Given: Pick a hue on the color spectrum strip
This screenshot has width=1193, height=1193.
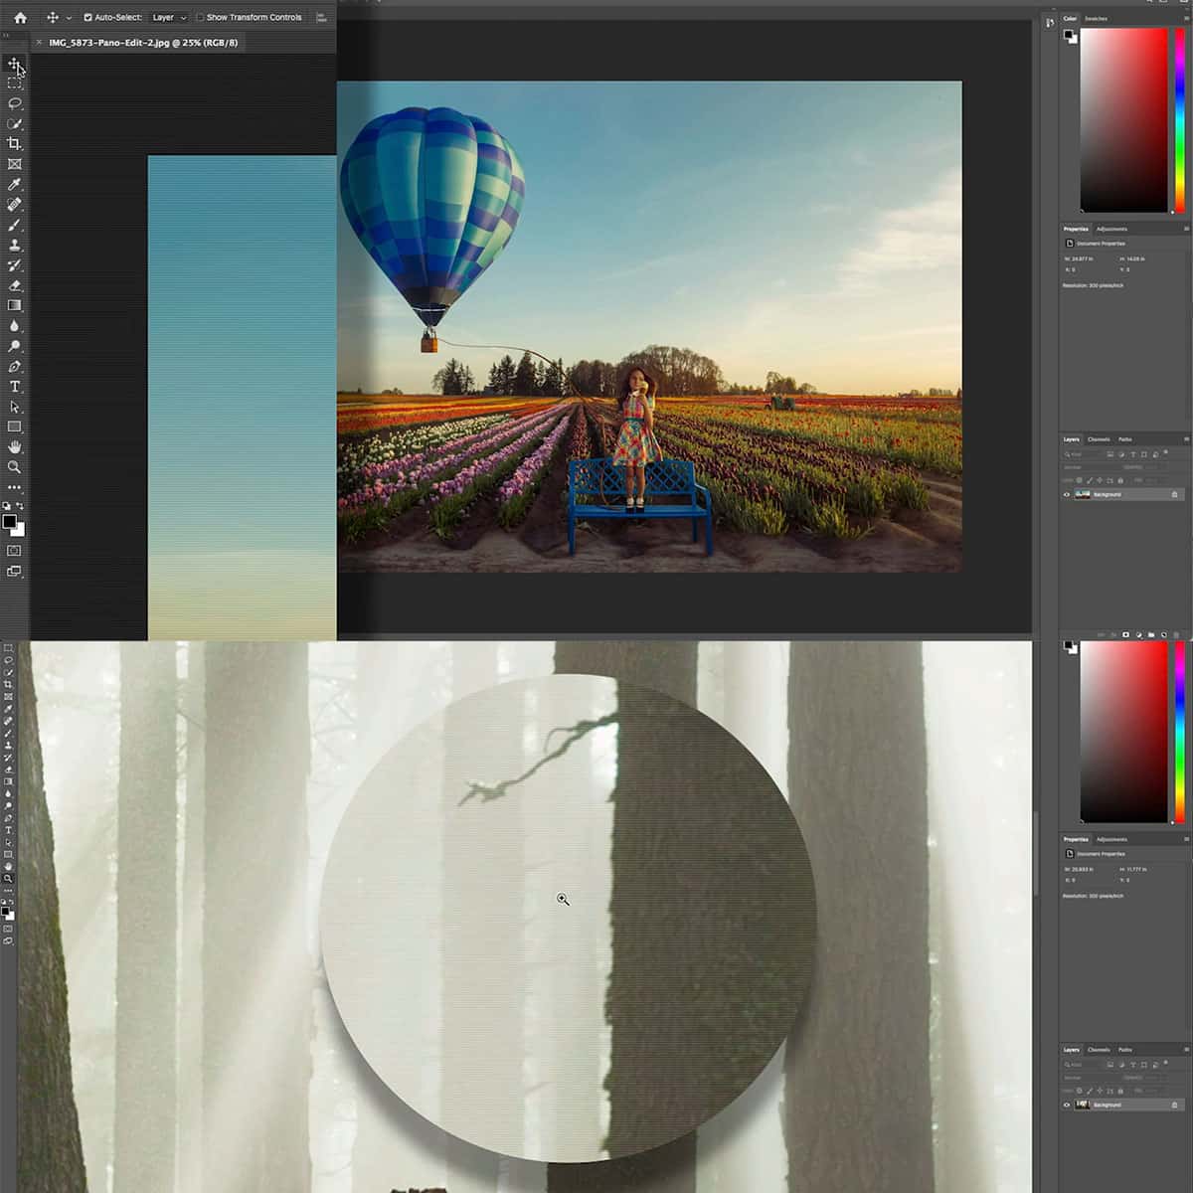Looking at the screenshot, I should pos(1181,119).
